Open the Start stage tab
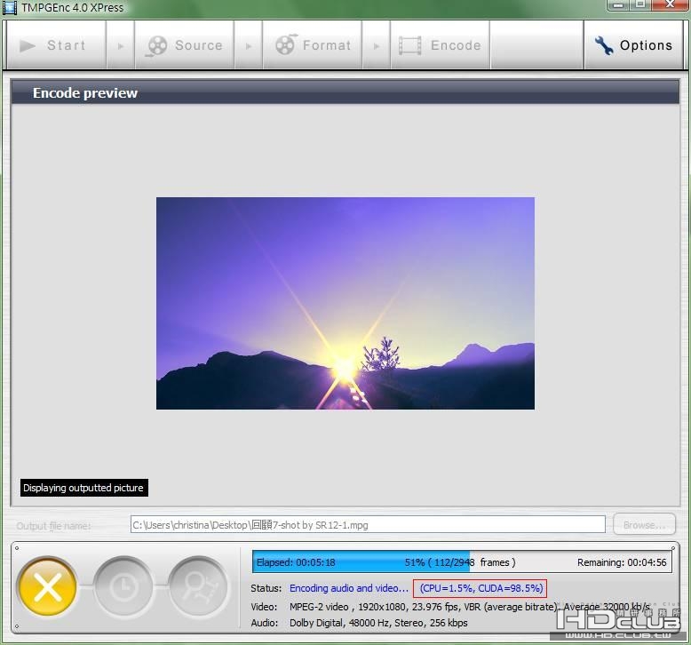691x645 pixels. [x=56, y=45]
